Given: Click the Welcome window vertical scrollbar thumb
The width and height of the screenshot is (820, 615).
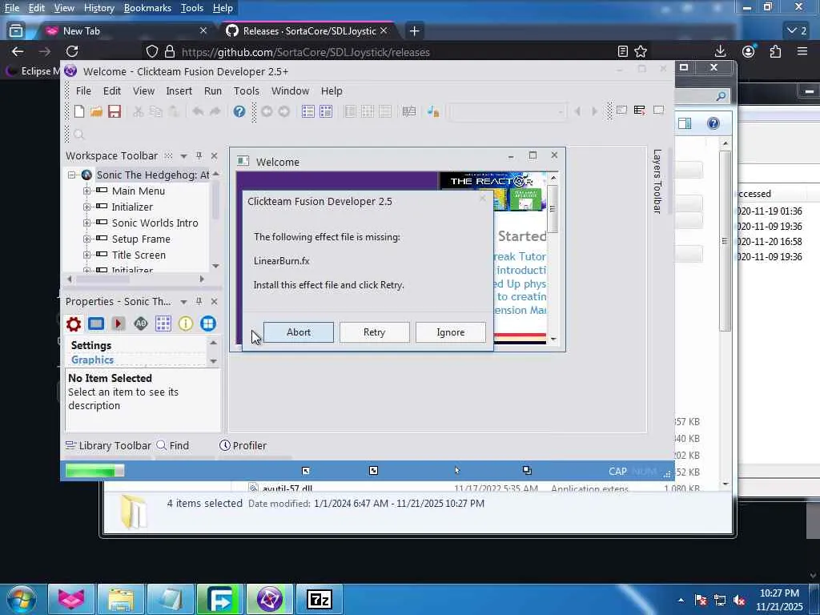Looking at the screenshot, I should tap(553, 209).
